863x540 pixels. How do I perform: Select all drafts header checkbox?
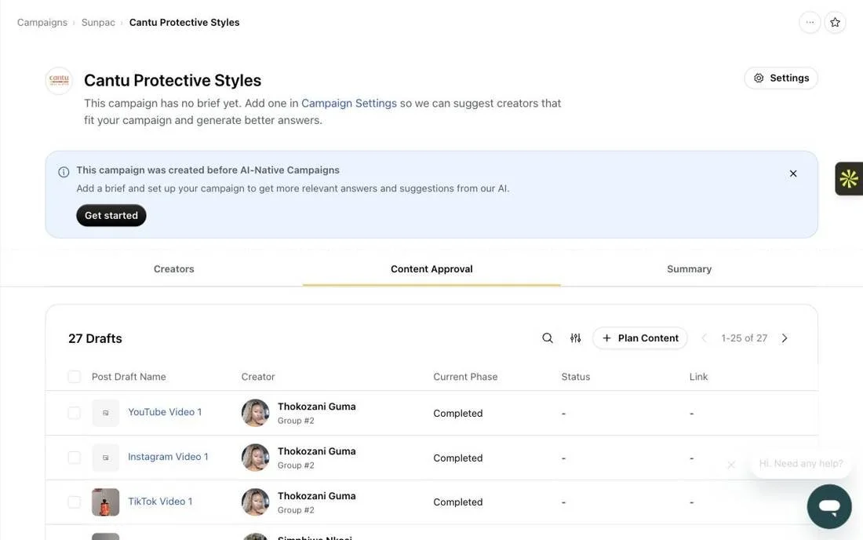[x=74, y=377]
